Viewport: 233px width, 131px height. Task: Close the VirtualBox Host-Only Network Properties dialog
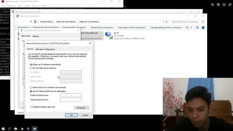[78, 30]
